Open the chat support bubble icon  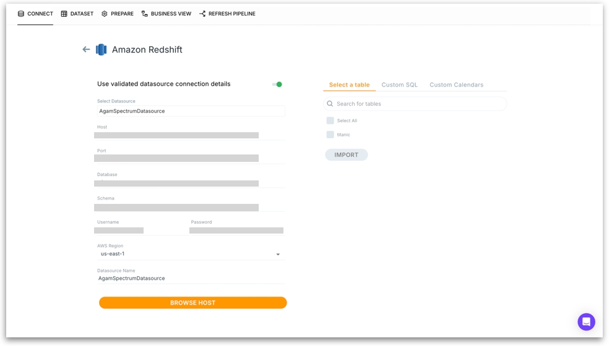585,321
